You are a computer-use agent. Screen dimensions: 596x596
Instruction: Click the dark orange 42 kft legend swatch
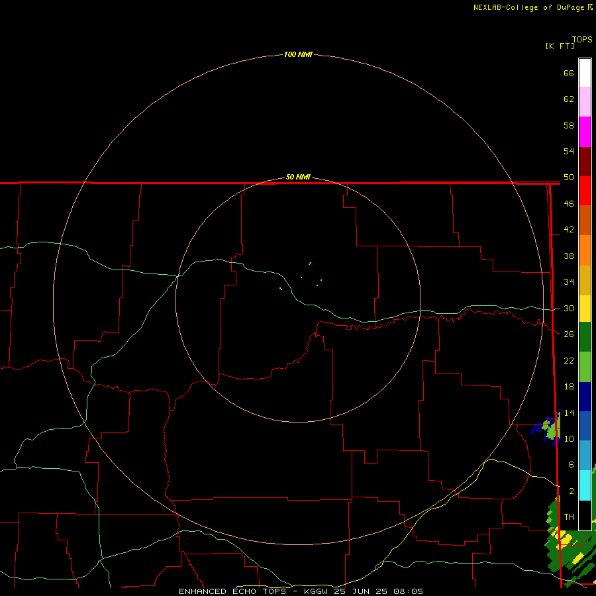pyautogui.click(x=585, y=221)
